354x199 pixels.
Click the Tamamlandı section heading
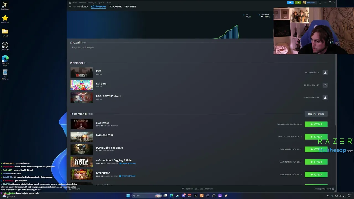click(x=79, y=114)
